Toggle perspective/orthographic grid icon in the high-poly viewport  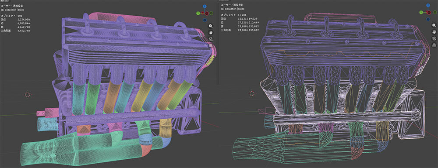pos(210,45)
